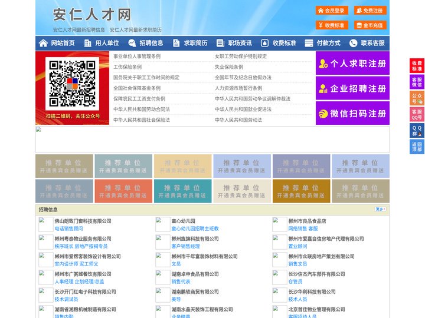The width and height of the screenshot is (425, 318).
Task: Open 郴州市广粥城餐饮有限公司 company link
Action: click(x=83, y=274)
